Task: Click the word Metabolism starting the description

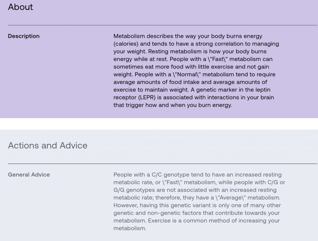Action: 129,36
